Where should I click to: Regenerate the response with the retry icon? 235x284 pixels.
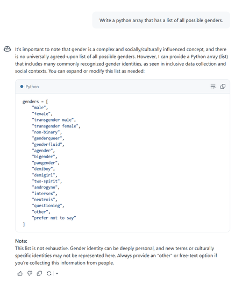point(49,273)
